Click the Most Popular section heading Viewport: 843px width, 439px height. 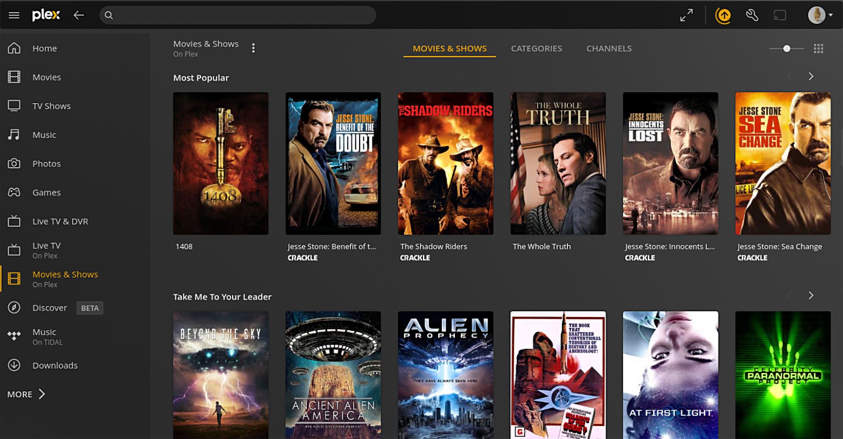point(201,78)
